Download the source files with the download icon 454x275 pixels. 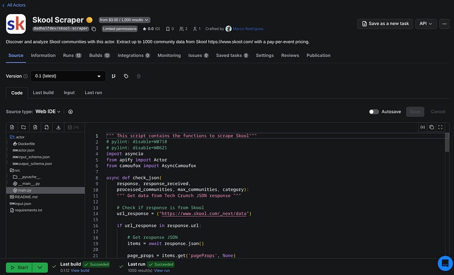59,127
